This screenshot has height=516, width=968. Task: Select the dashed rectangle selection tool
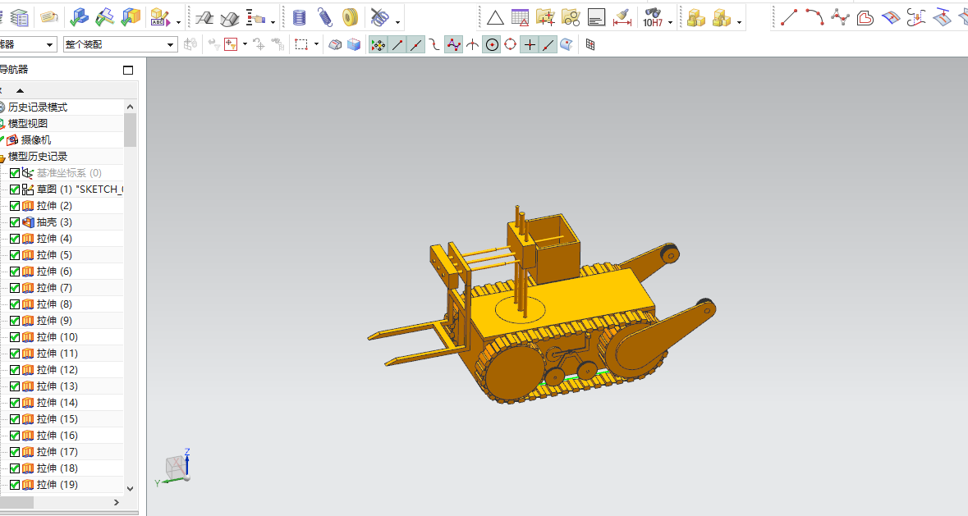[x=301, y=44]
